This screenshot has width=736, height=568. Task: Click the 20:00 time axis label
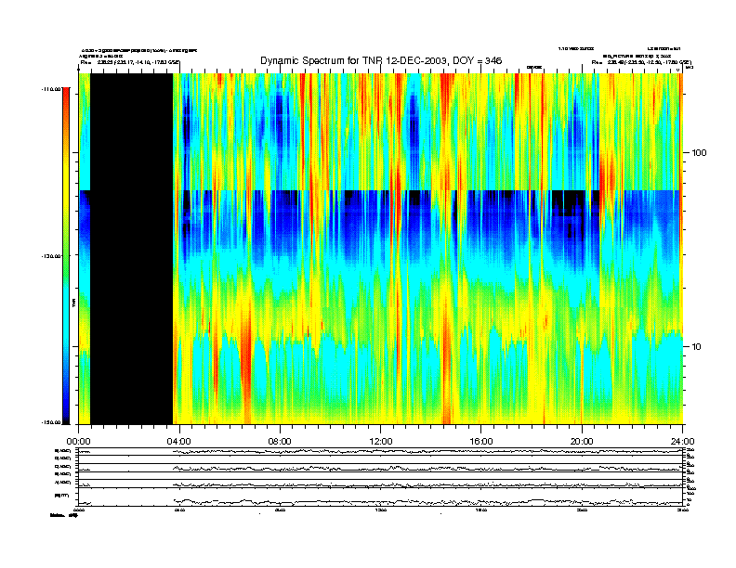582,442
